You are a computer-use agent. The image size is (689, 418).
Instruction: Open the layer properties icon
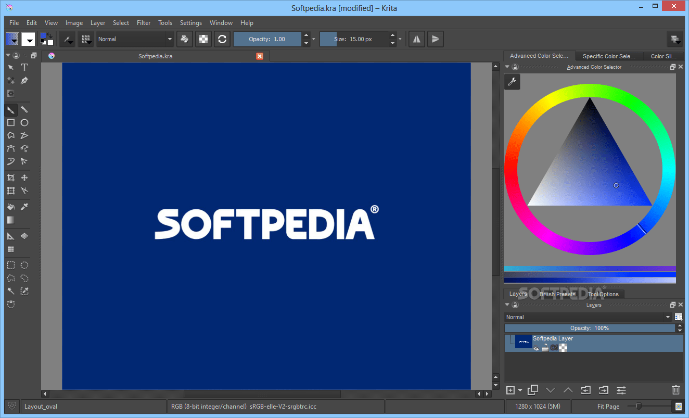click(621, 389)
